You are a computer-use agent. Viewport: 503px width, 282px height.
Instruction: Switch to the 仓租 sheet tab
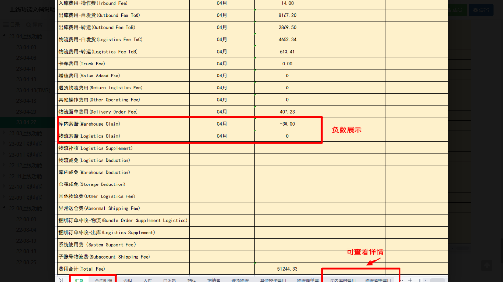pos(128,280)
